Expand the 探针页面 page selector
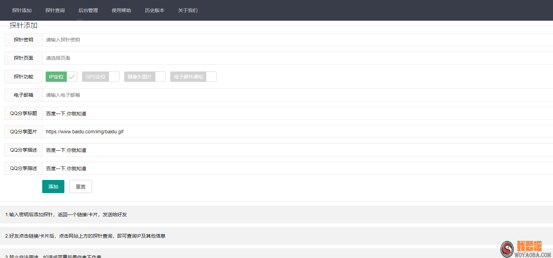 pyautogui.click(x=297, y=58)
